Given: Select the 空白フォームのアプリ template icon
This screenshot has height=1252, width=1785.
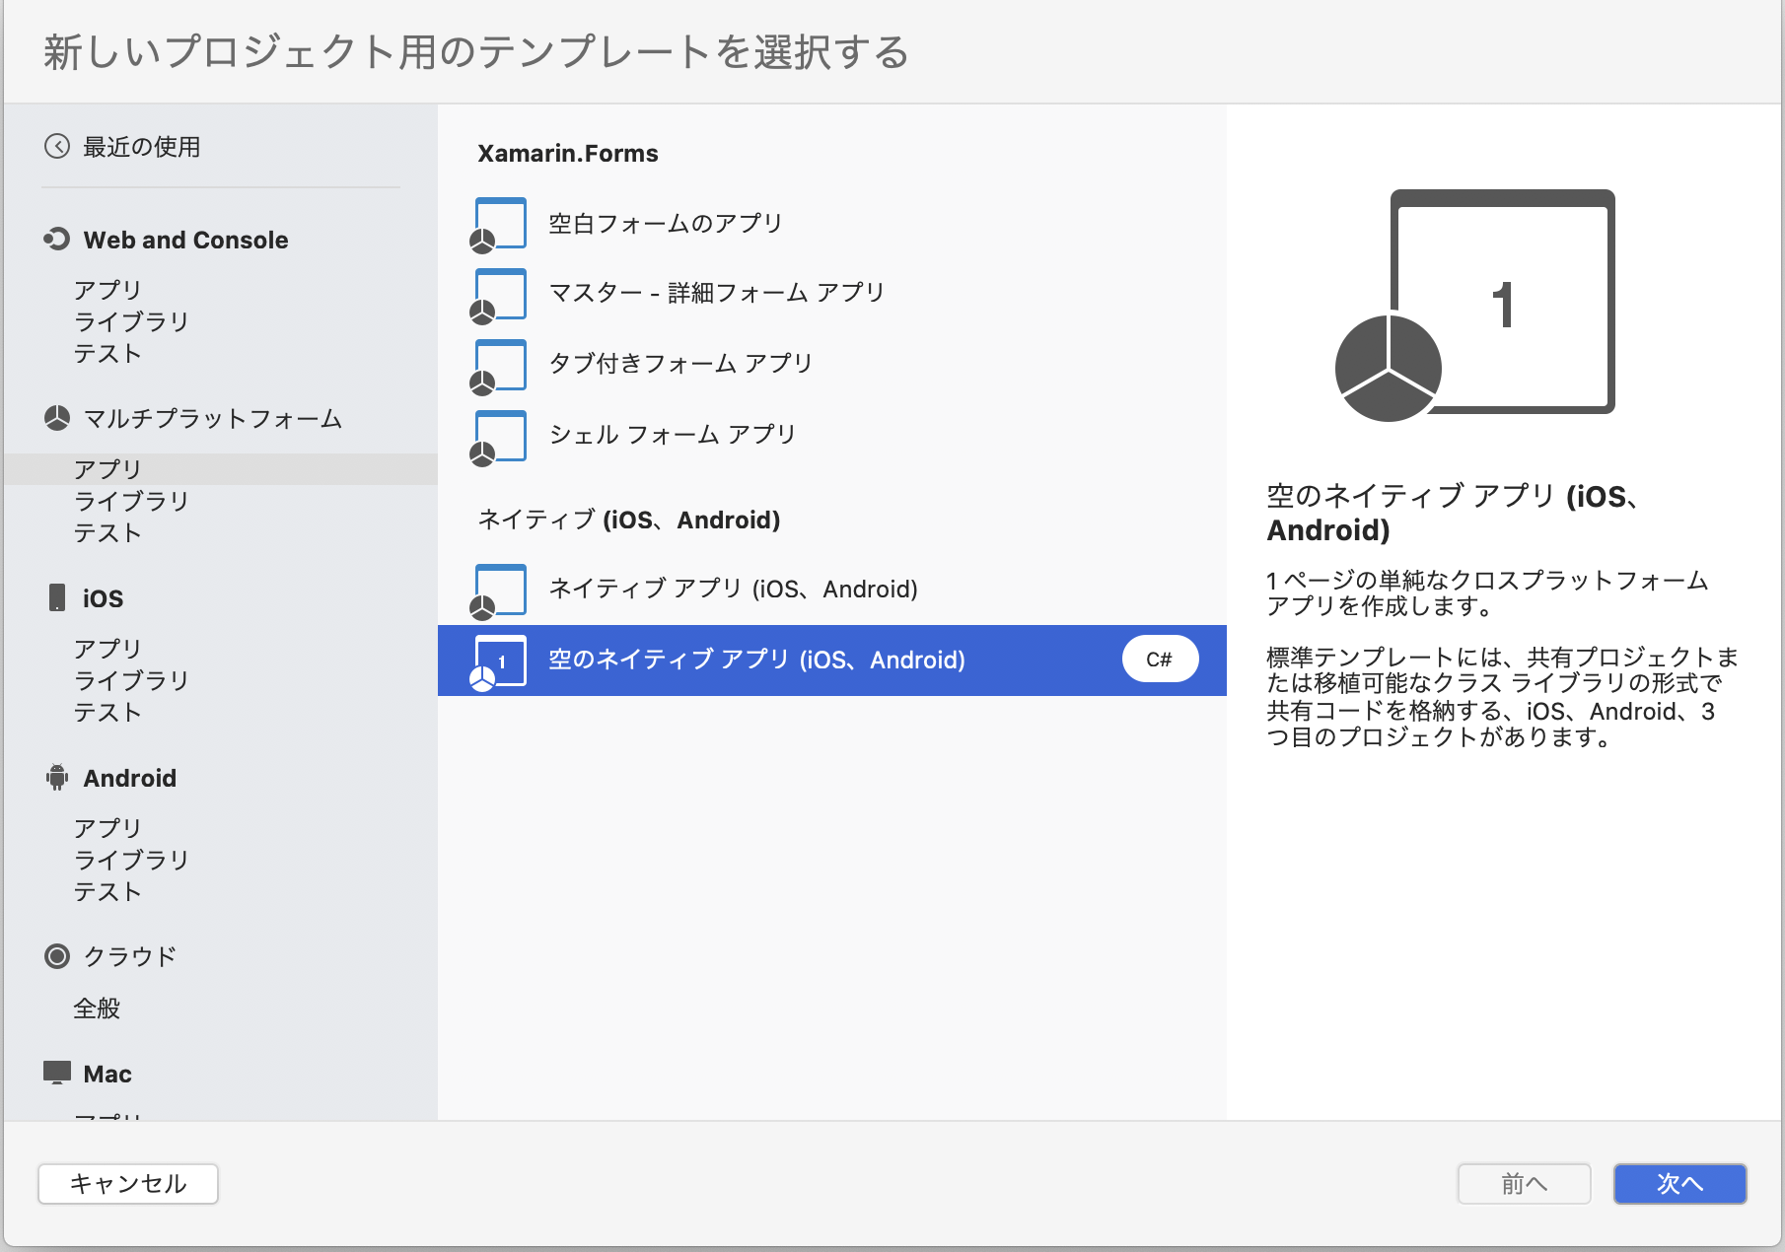Looking at the screenshot, I should [x=499, y=224].
